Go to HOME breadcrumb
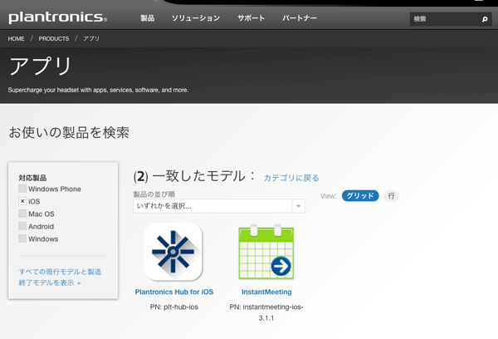498x339 pixels. [17, 39]
